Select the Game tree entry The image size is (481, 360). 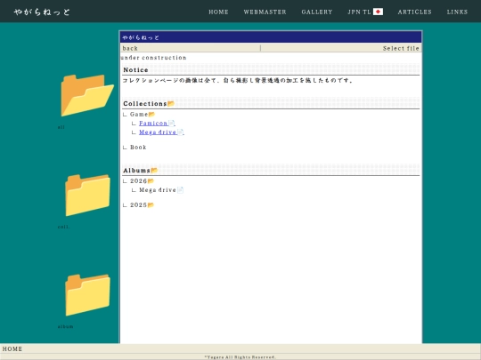point(139,114)
